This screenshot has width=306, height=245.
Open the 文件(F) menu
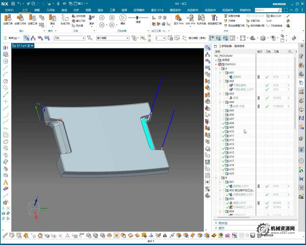(x=9, y=10)
